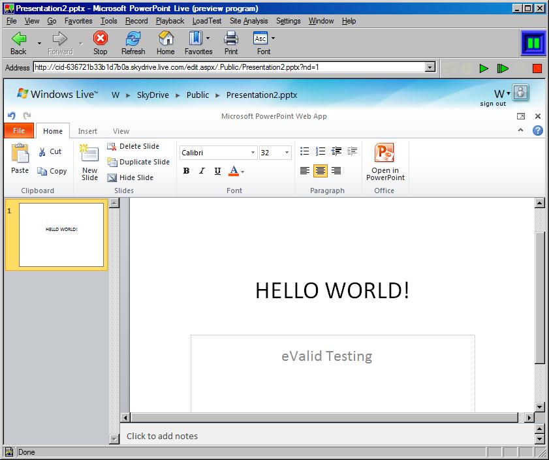Click the Windows Live logo link
This screenshot has height=460, width=549.
(x=57, y=94)
